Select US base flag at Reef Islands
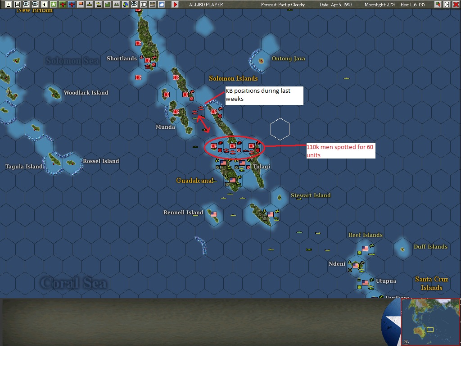Viewport: 461px width, 367px height. (x=365, y=249)
